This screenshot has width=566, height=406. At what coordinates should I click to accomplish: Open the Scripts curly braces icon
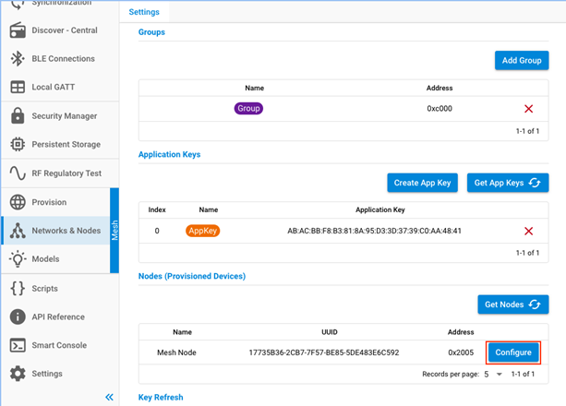(x=17, y=289)
